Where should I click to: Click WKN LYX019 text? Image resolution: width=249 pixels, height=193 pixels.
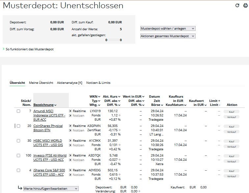coord(95,111)
